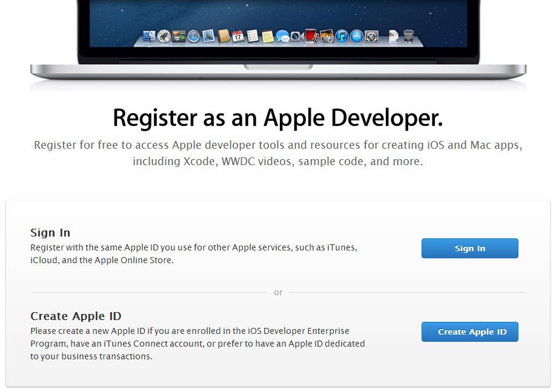Viewport: 556px width, 392px height.
Task: Click the Mail stamp icon in the dock
Action: (x=208, y=36)
